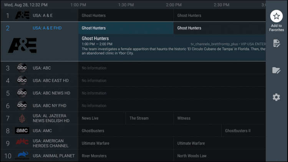This screenshot has height=162, width=288.
Task: Click No information cell for USA: ABC
Action: (x=172, y=68)
